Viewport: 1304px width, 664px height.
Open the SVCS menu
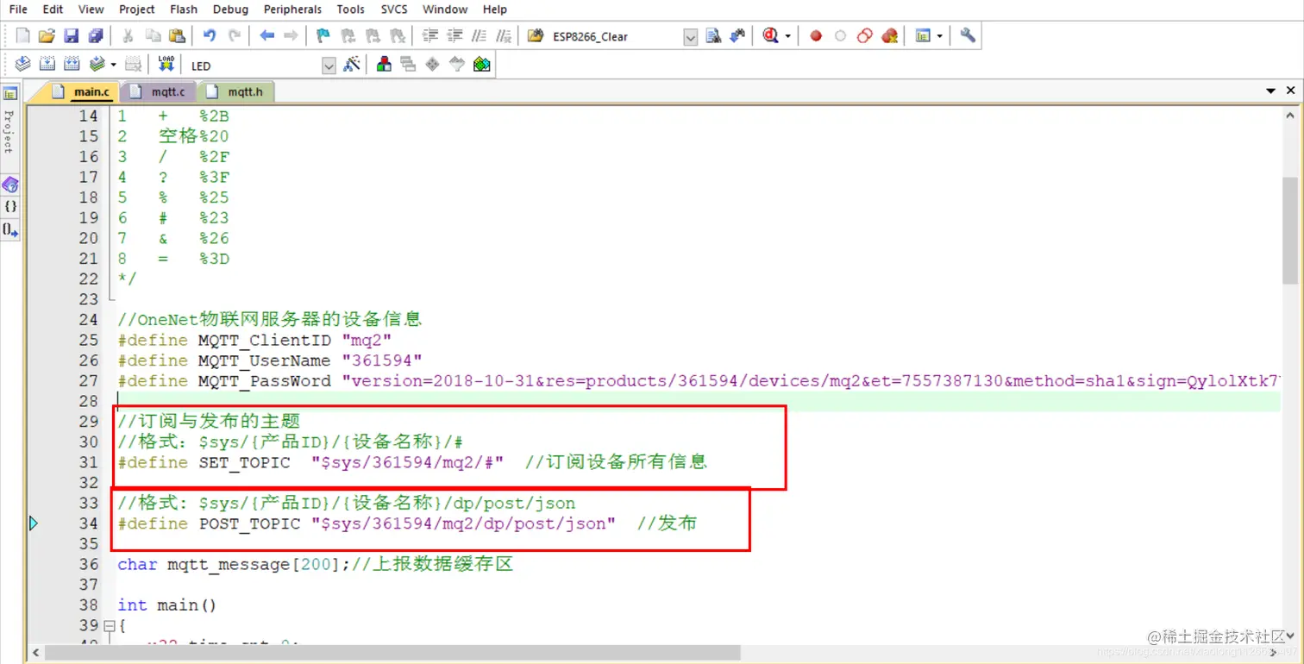393,9
